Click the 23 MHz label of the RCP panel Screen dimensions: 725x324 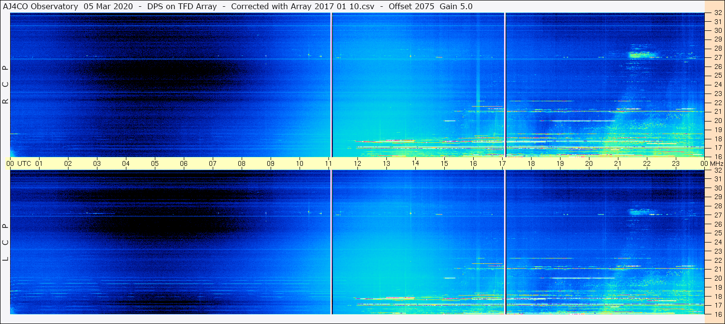click(718, 94)
